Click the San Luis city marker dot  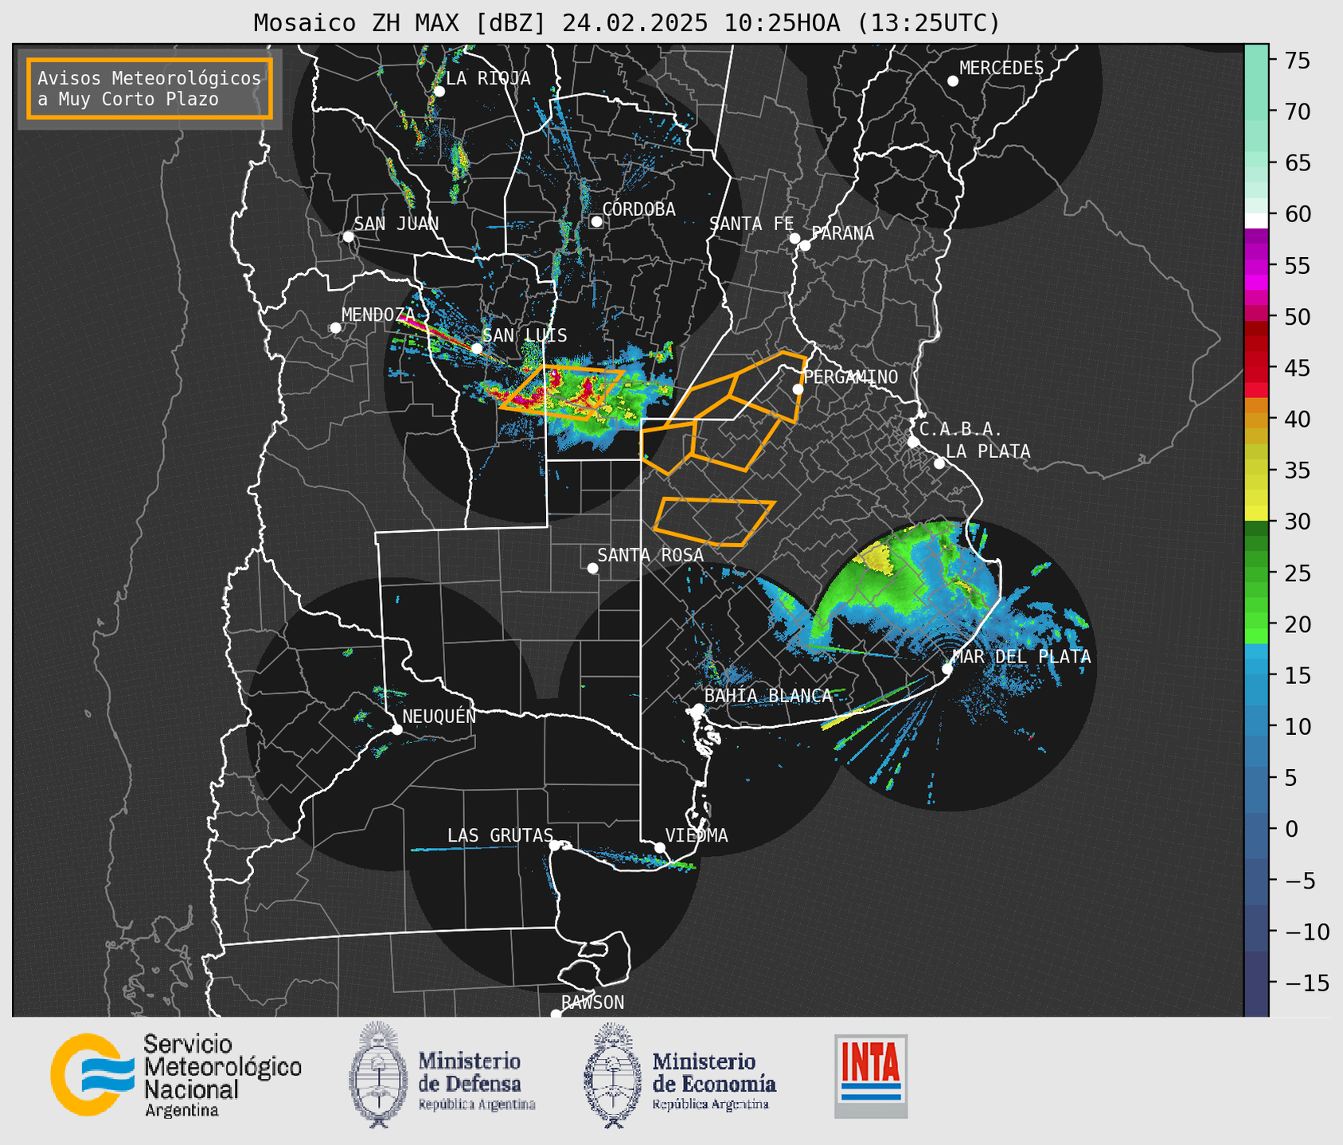point(476,348)
